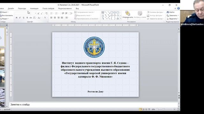Click Преобразовать в SmartArt
Image resolution: width=204 pixels, height=114 pixels.
coord(87,19)
